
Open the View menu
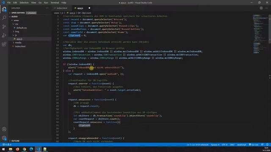point(33,3)
